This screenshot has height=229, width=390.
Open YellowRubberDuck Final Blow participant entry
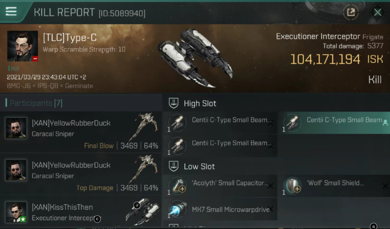[x=81, y=132]
